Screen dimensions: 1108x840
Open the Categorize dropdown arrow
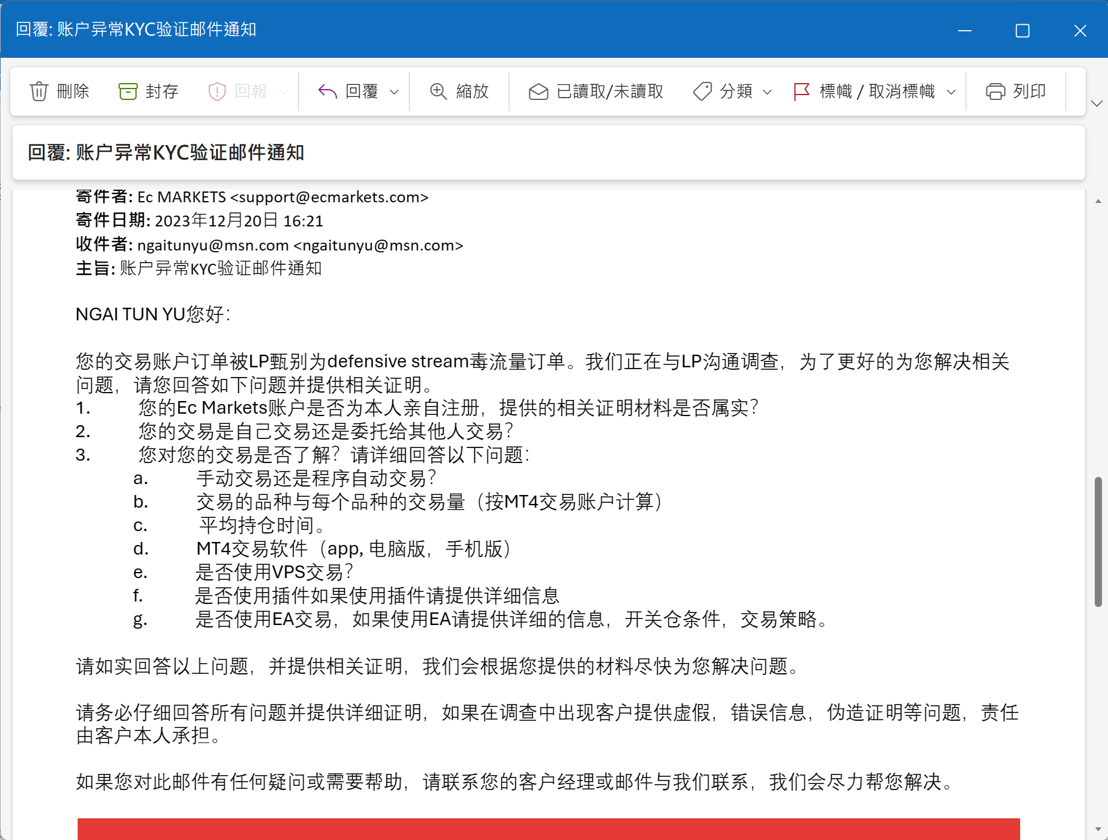(x=767, y=92)
